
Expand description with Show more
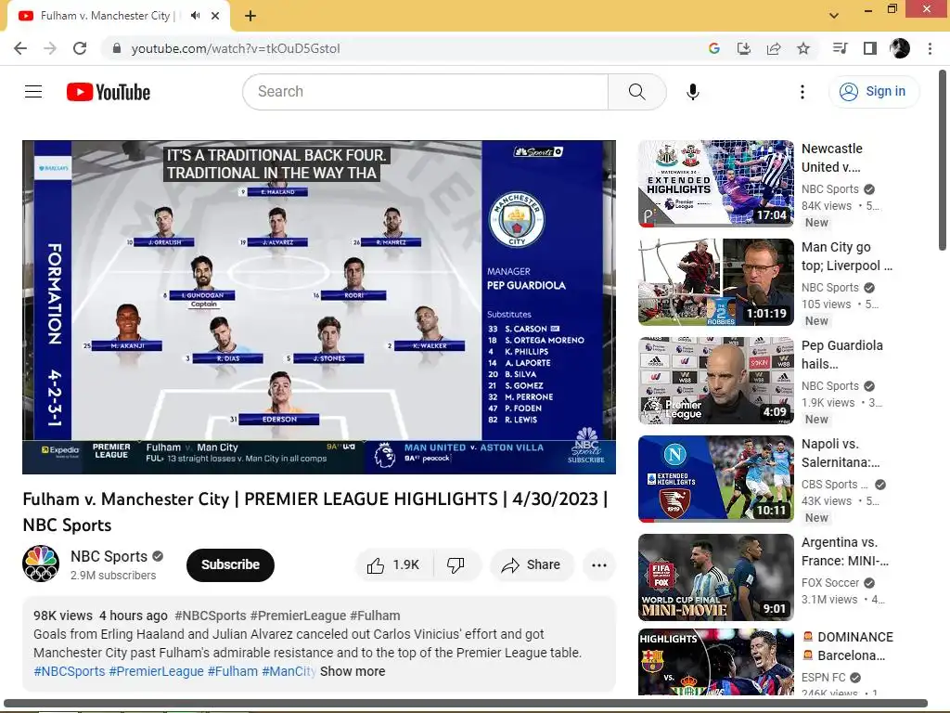(353, 671)
